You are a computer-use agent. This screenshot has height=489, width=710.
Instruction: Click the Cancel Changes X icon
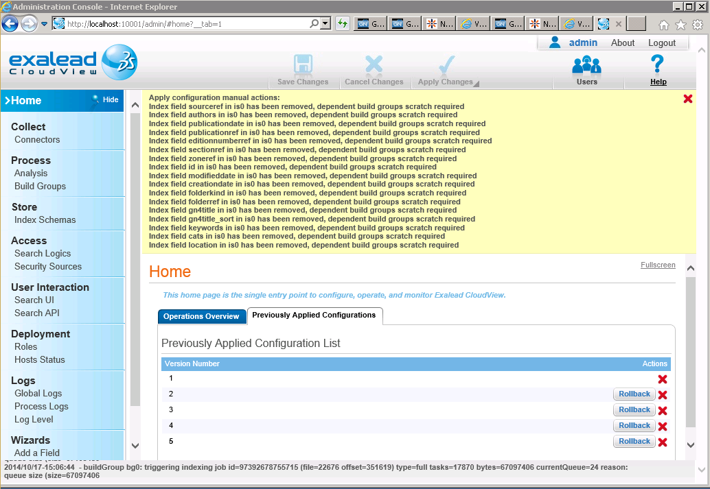[x=374, y=64]
